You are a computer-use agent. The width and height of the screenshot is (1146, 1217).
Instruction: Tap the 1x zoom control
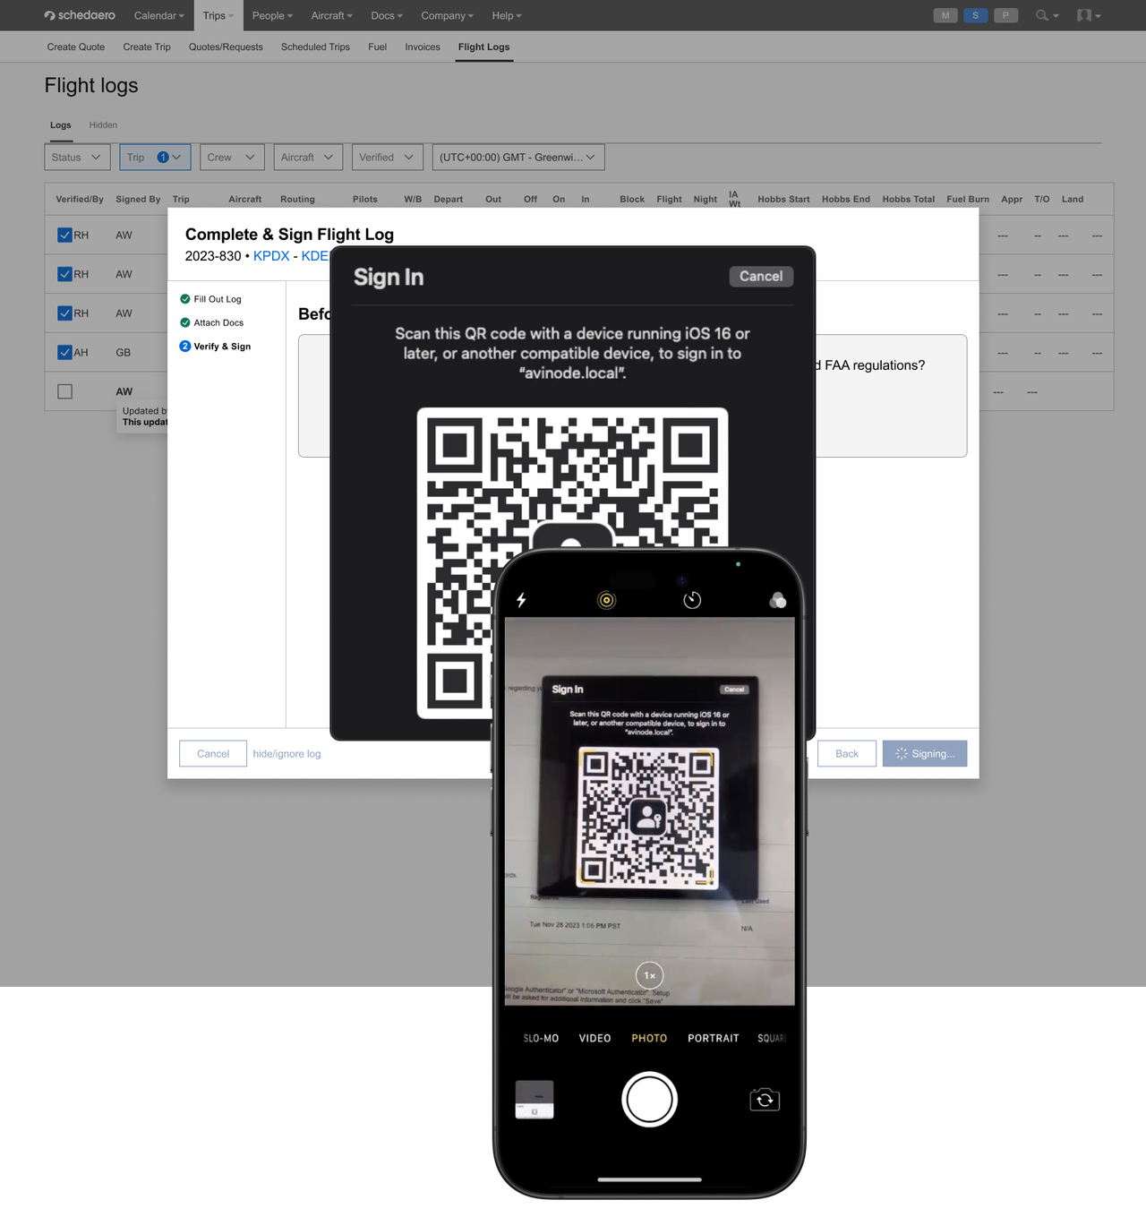(x=649, y=975)
